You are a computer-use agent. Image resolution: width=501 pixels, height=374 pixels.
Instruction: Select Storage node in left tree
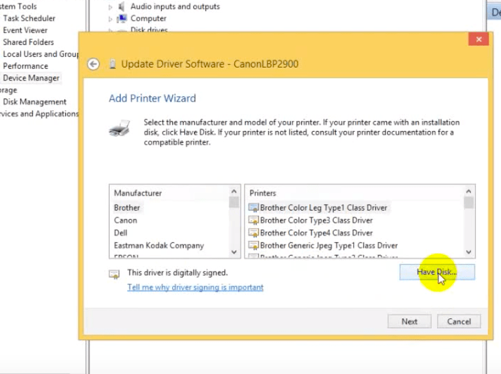[8, 90]
